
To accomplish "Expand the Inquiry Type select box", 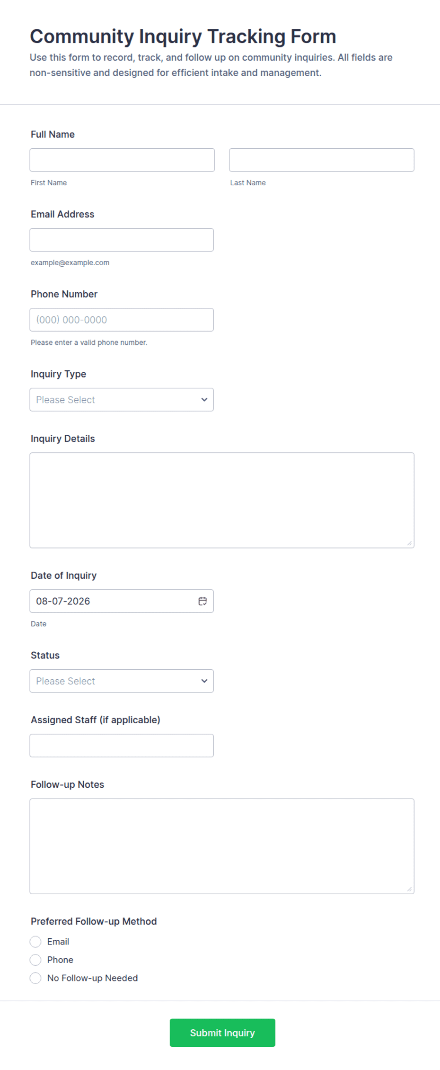I will 122,400.
